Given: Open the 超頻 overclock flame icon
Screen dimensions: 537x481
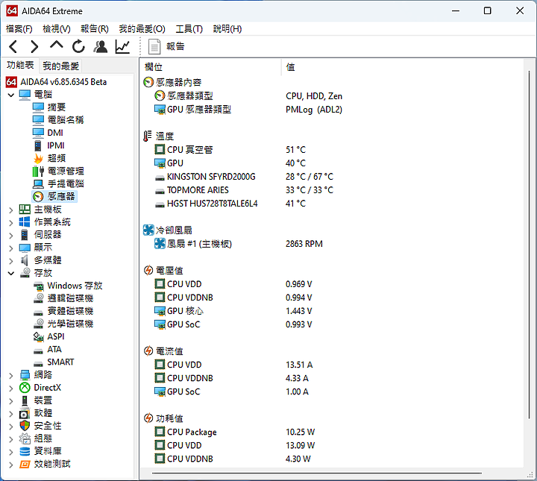Looking at the screenshot, I should click(x=38, y=158).
